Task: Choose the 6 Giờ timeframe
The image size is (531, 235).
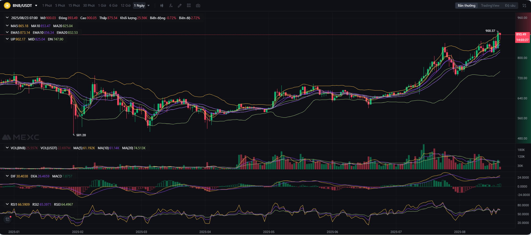Action: point(113,6)
